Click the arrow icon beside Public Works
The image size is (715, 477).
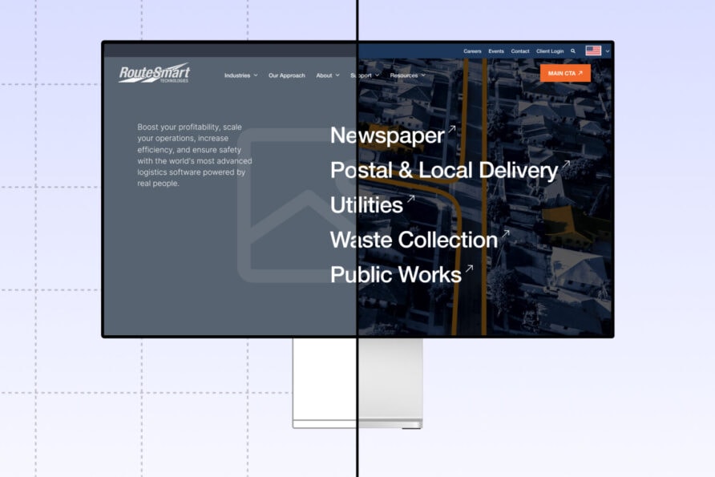pos(469,267)
